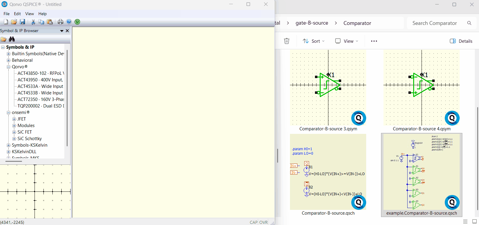Open the Edit menu

[x=17, y=14]
